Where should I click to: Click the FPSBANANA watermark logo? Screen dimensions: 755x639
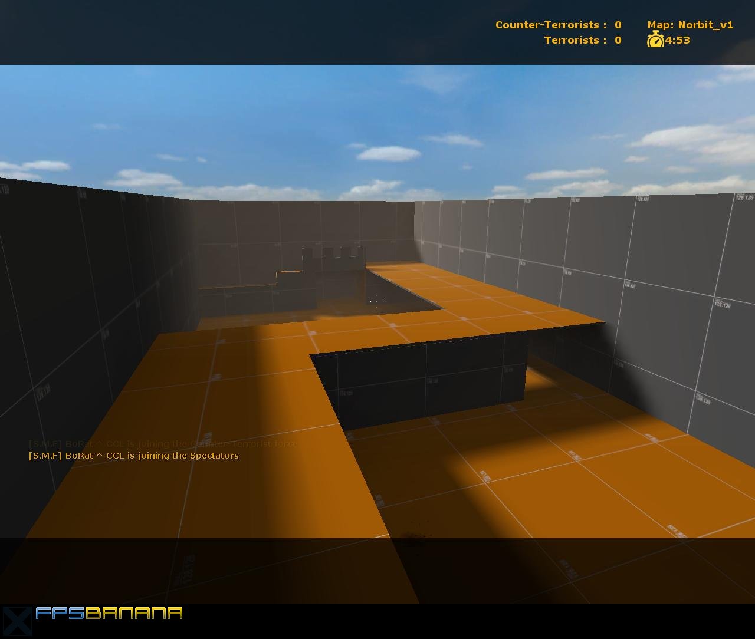click(x=109, y=613)
